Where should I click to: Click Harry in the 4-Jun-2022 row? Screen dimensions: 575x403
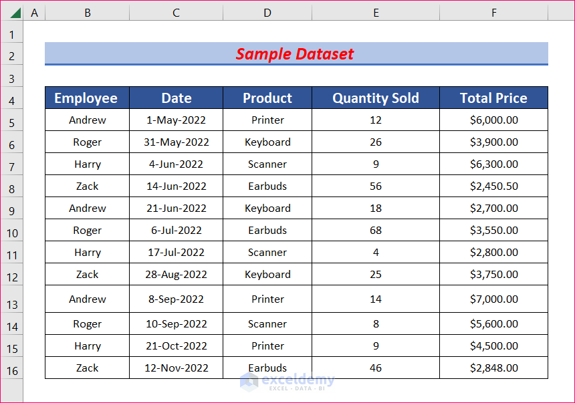88,164
